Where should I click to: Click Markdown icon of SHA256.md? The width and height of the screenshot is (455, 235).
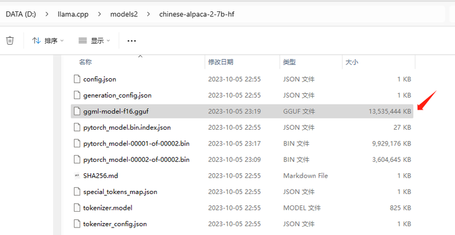[77, 175]
